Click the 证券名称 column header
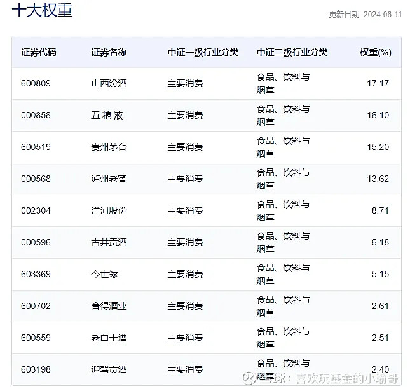This screenshot has height=391, width=410. point(109,52)
